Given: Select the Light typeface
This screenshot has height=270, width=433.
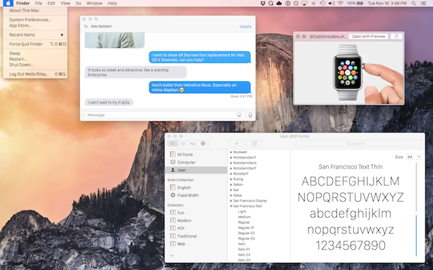Looking at the screenshot, I should point(242,211).
